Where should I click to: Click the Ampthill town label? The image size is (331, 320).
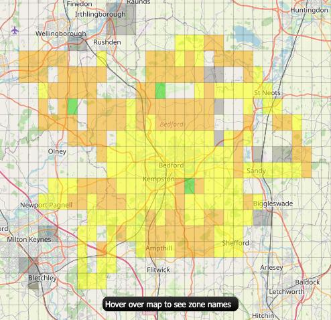pos(159,248)
